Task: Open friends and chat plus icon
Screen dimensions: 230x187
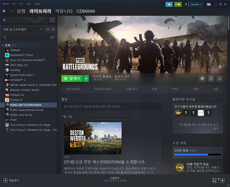Action: pyautogui.click(x=222, y=181)
